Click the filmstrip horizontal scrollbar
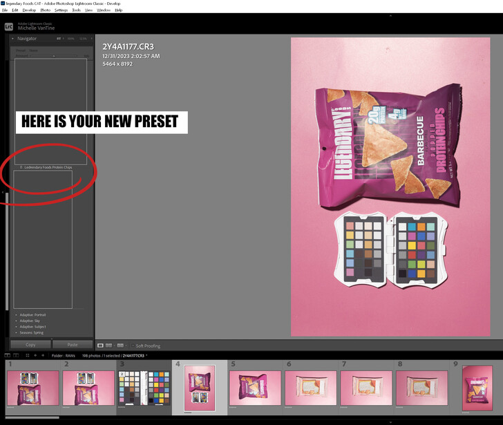Screen dimensions: 503x425 [32, 417]
